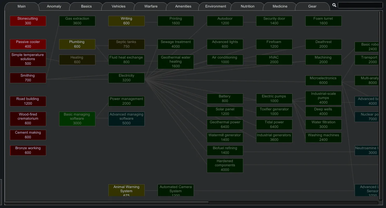Click the vertical scrollbar on right

pyautogui.click(x=381, y=104)
